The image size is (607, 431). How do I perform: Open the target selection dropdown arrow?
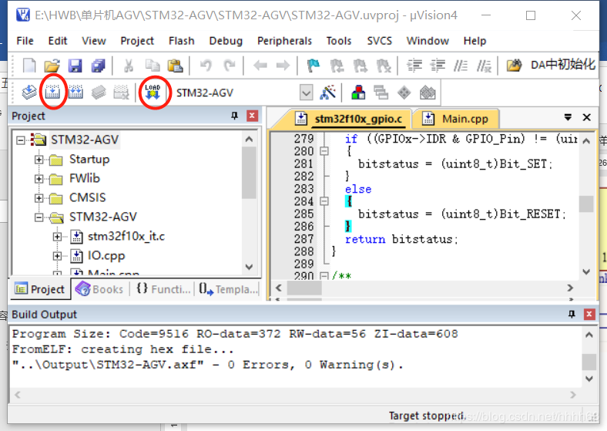pyautogui.click(x=307, y=93)
